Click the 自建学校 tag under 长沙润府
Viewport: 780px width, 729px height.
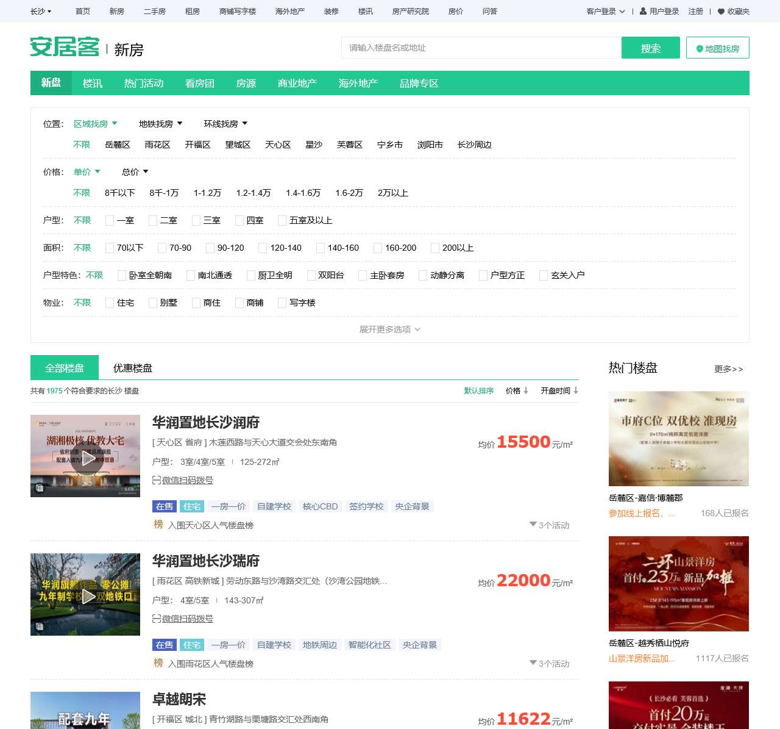pos(274,506)
